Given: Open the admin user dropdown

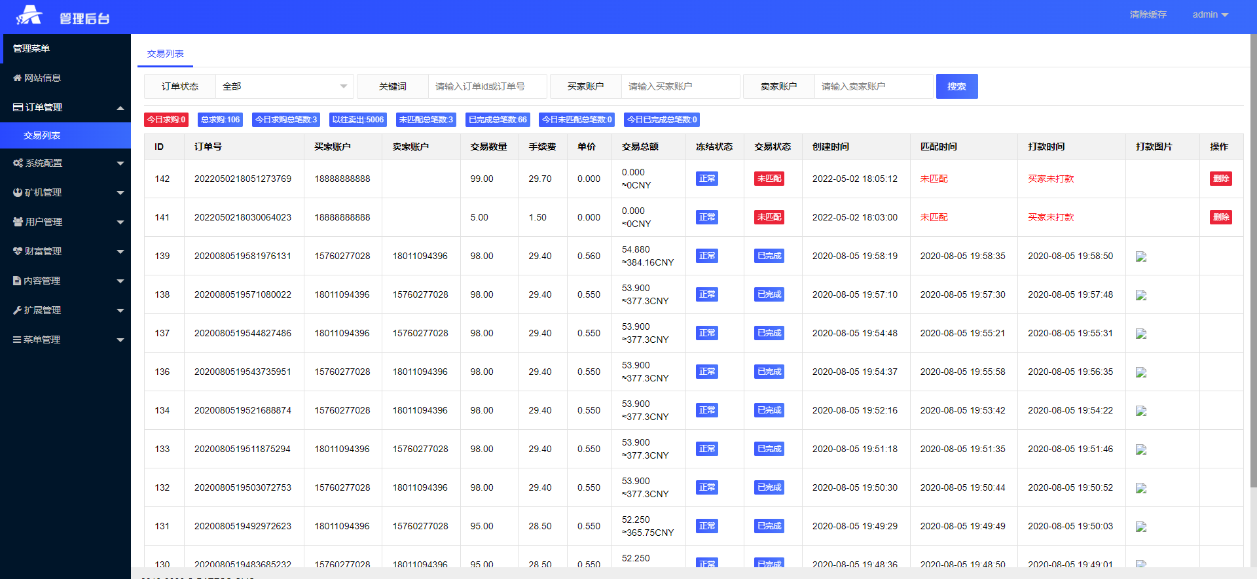Looking at the screenshot, I should coord(1210,14).
